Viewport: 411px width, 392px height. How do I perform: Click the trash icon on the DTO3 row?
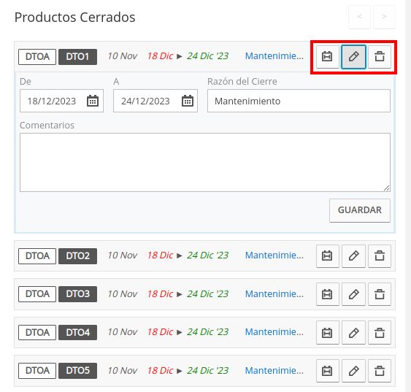380,294
